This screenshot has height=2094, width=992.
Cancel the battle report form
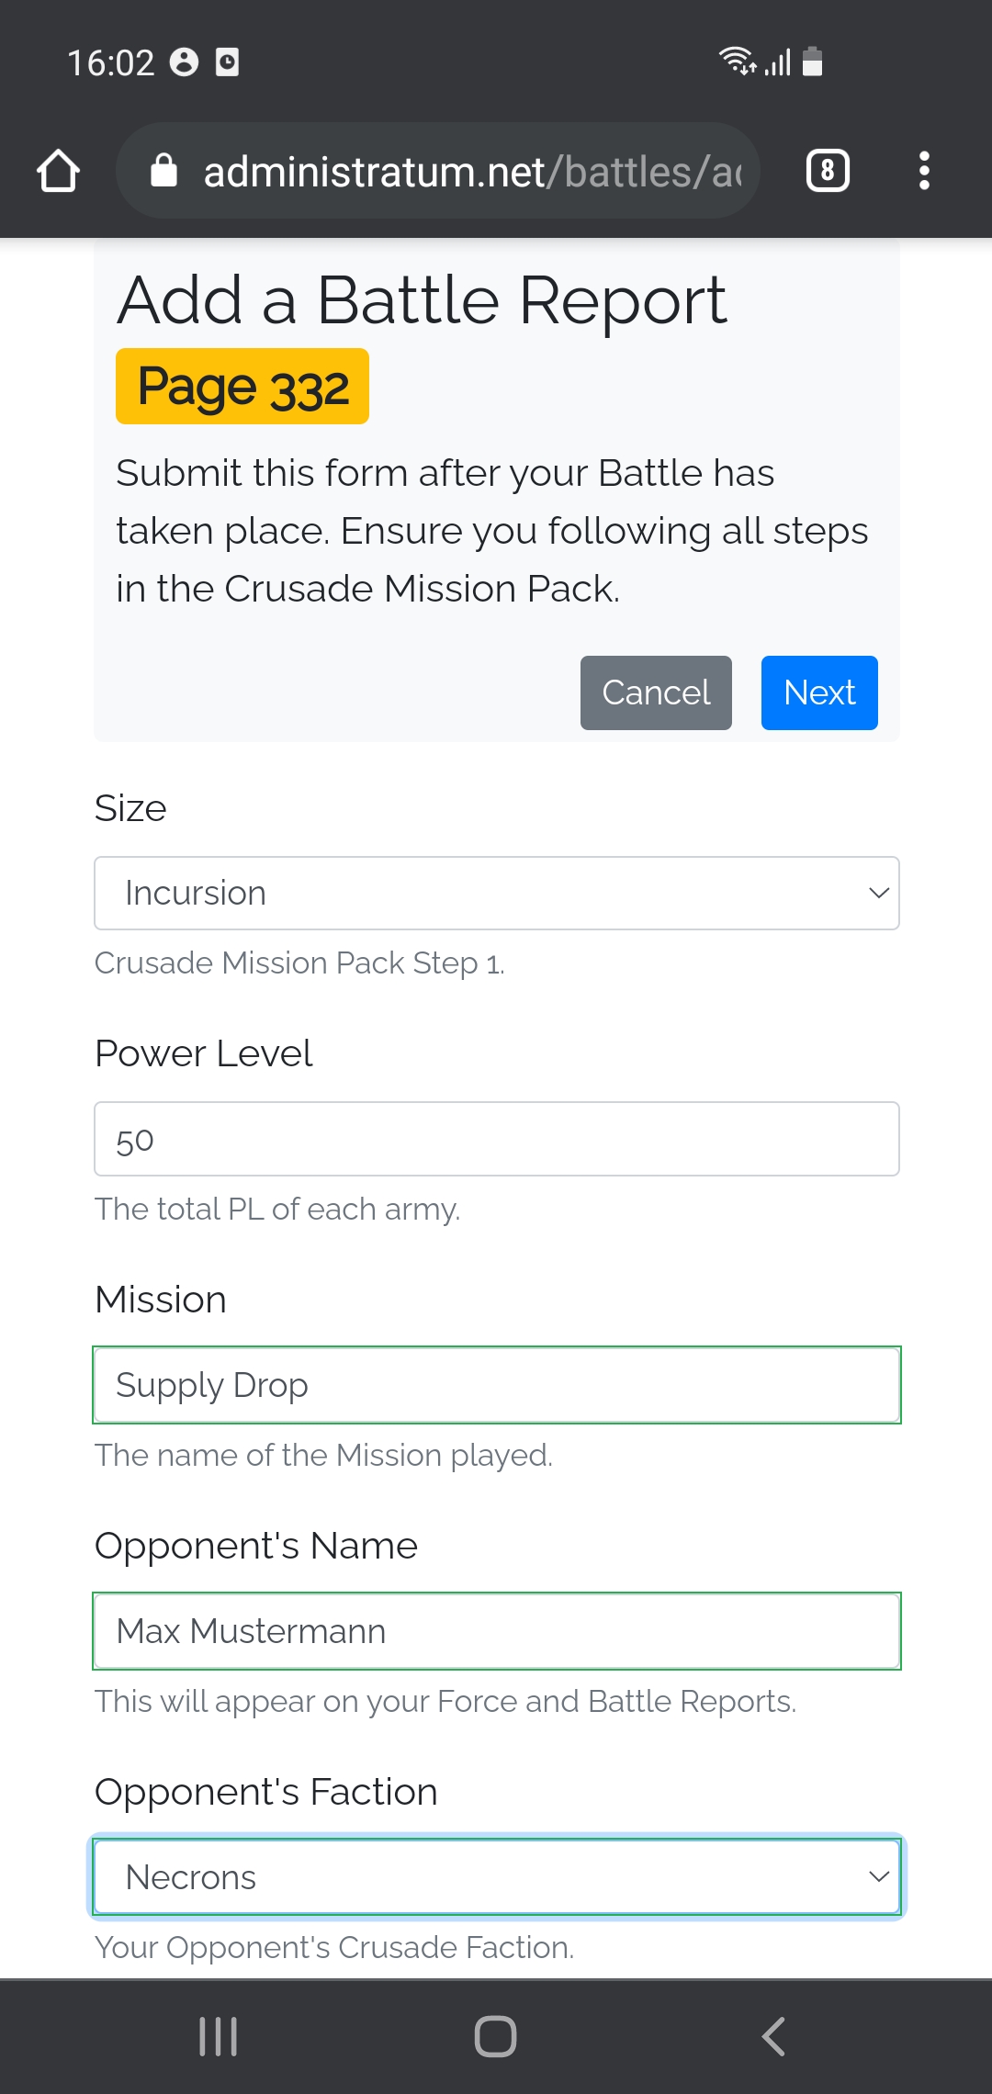(x=656, y=692)
